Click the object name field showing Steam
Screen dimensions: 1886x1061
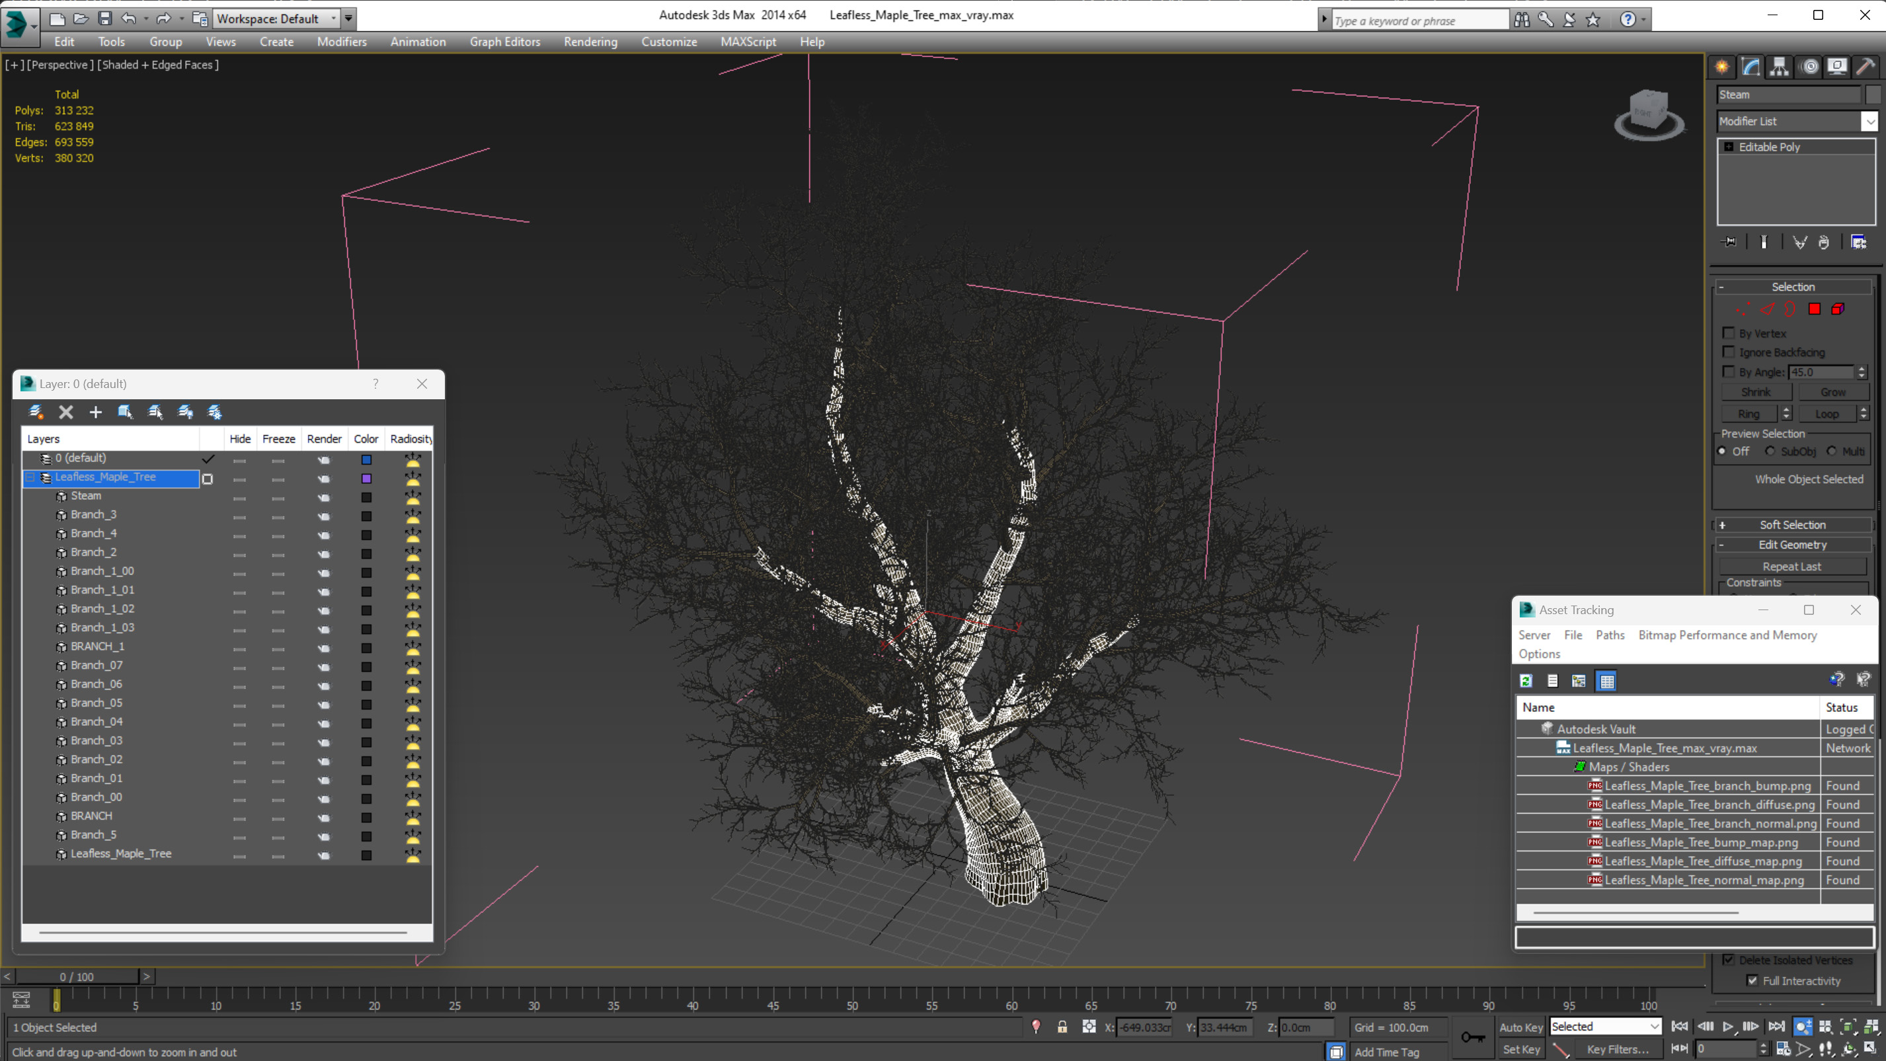pyautogui.click(x=1788, y=95)
